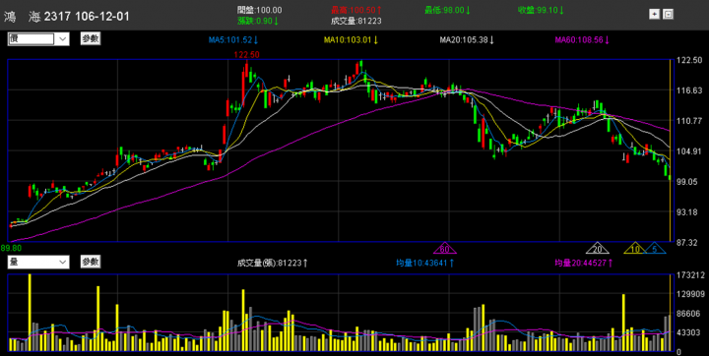The width and height of the screenshot is (709, 356).
Task: Click the 參數 button beside the 價 dropdown
Action: [x=91, y=39]
